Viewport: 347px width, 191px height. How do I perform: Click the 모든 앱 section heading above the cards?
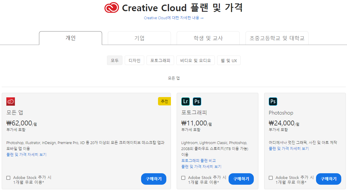174,78
